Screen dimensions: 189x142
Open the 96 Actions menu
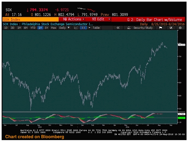[72, 19]
